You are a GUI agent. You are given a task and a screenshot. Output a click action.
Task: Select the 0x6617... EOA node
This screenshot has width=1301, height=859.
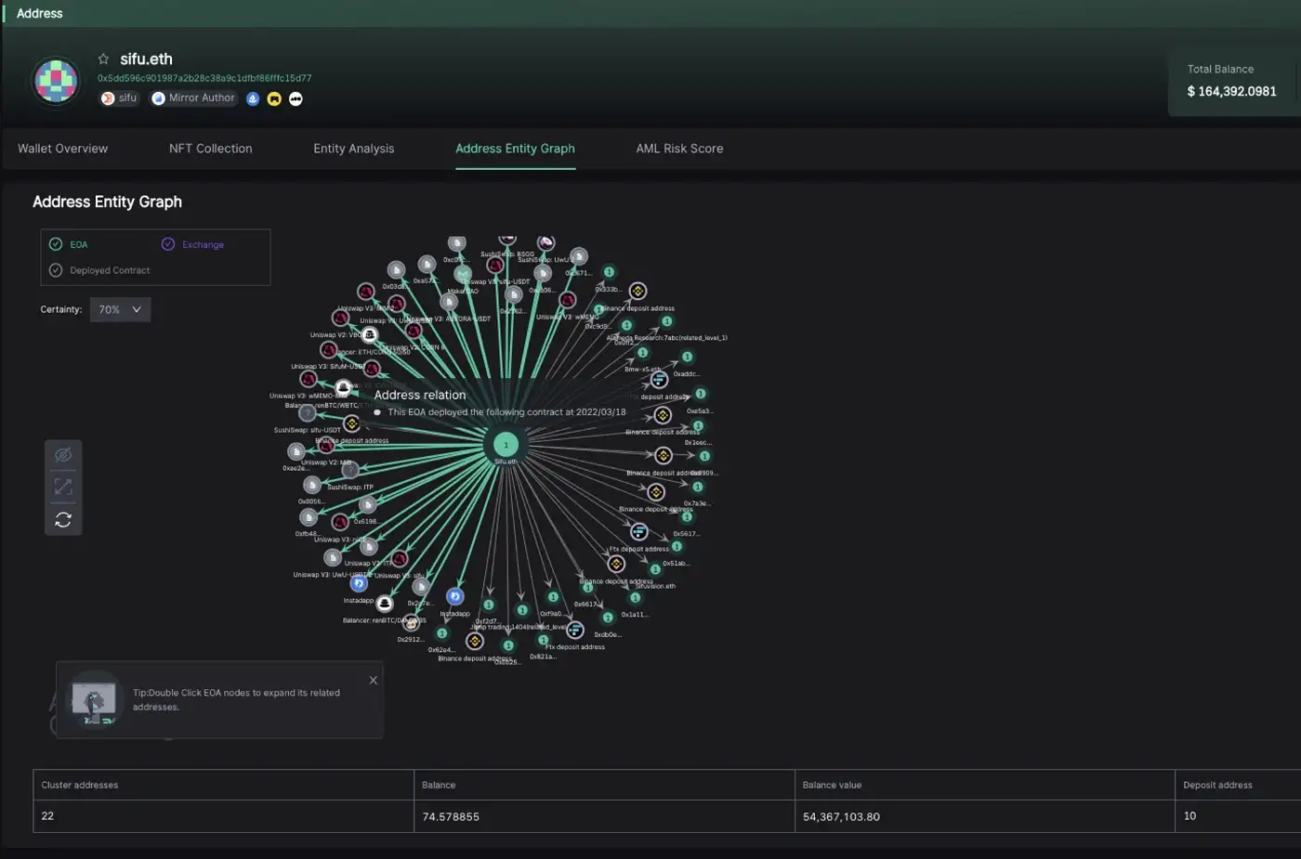coord(587,588)
